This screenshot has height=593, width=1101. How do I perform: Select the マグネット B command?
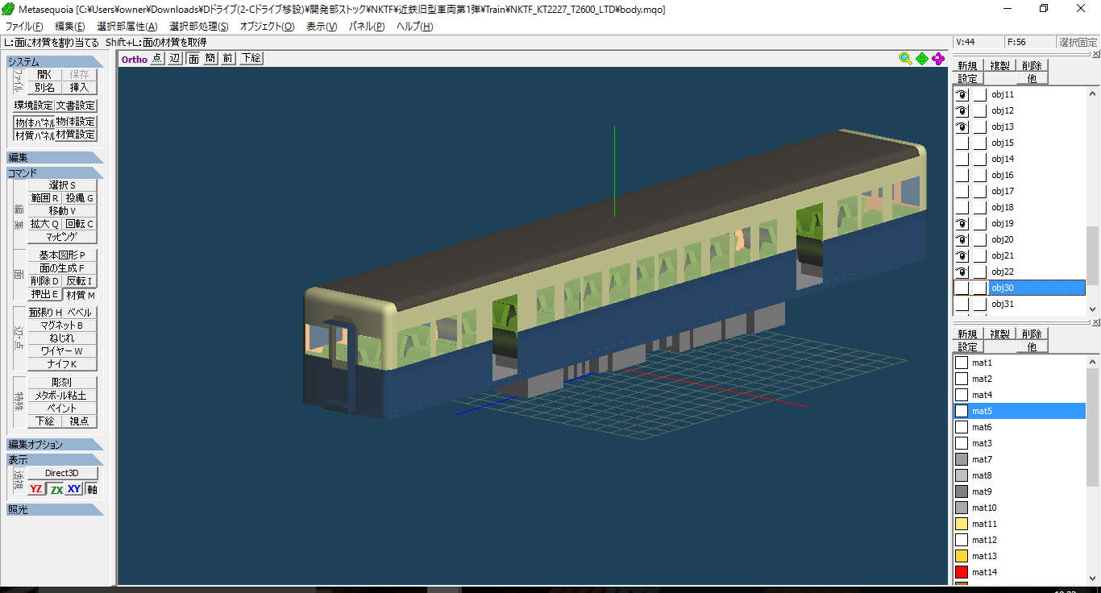pyautogui.click(x=62, y=326)
